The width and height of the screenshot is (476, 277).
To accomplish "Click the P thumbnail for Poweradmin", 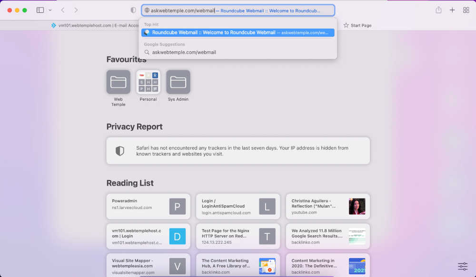I will click(x=177, y=206).
